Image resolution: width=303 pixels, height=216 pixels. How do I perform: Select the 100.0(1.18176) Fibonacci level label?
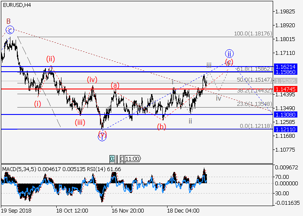point(252,33)
